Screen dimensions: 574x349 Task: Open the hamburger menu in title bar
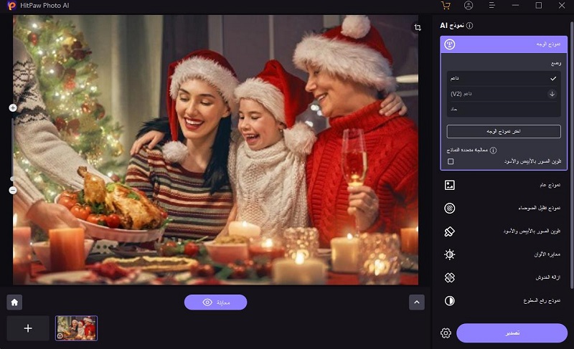click(492, 6)
